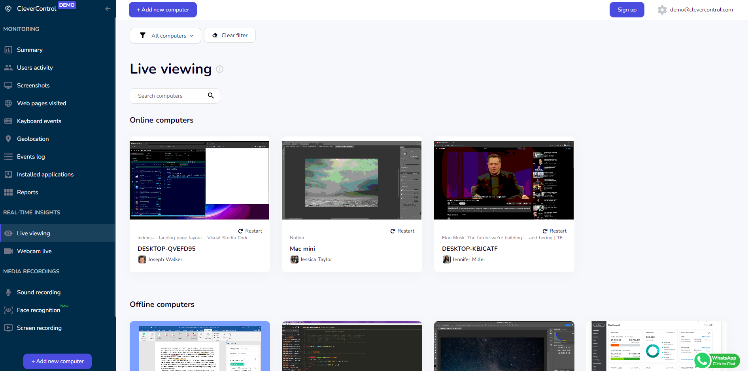Open DESKTOP-QVEFD95 live screen thumbnail
This screenshot has height=371, width=748.
tap(200, 180)
